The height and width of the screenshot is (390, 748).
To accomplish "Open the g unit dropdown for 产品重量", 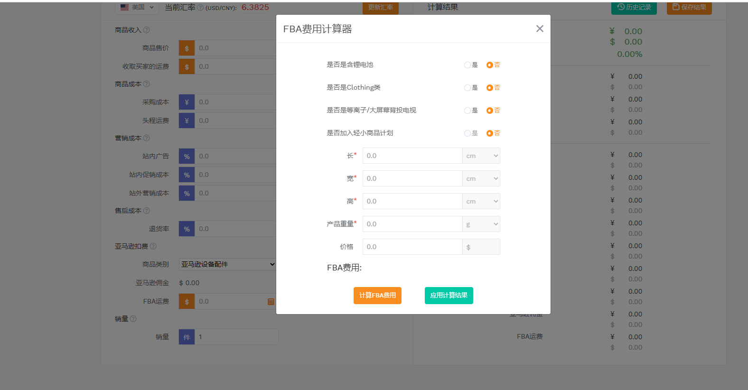I will pos(481,224).
